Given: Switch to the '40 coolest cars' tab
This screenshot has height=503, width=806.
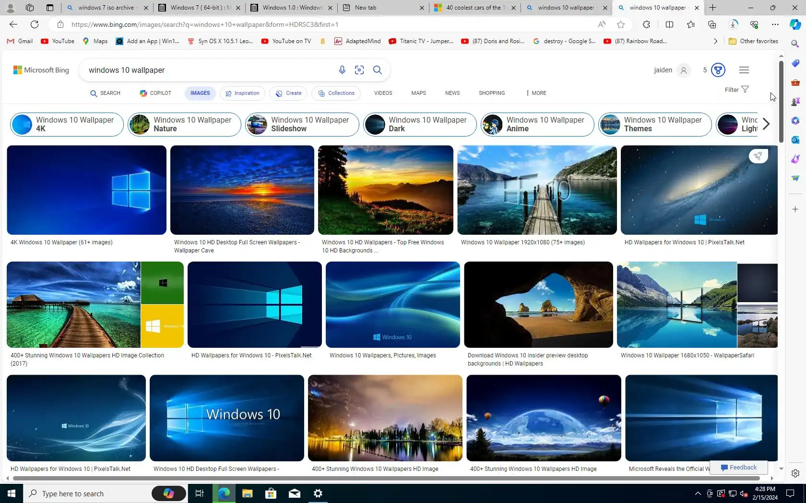Looking at the screenshot, I should [x=475, y=8].
